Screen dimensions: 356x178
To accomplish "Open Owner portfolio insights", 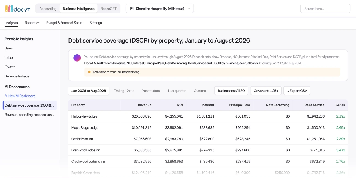I will point(10,67).
